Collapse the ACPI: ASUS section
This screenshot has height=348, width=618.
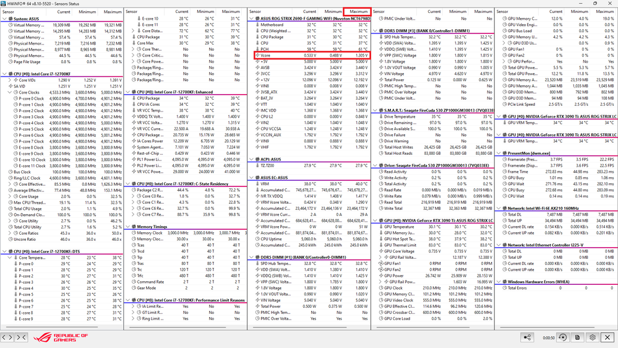251,159
